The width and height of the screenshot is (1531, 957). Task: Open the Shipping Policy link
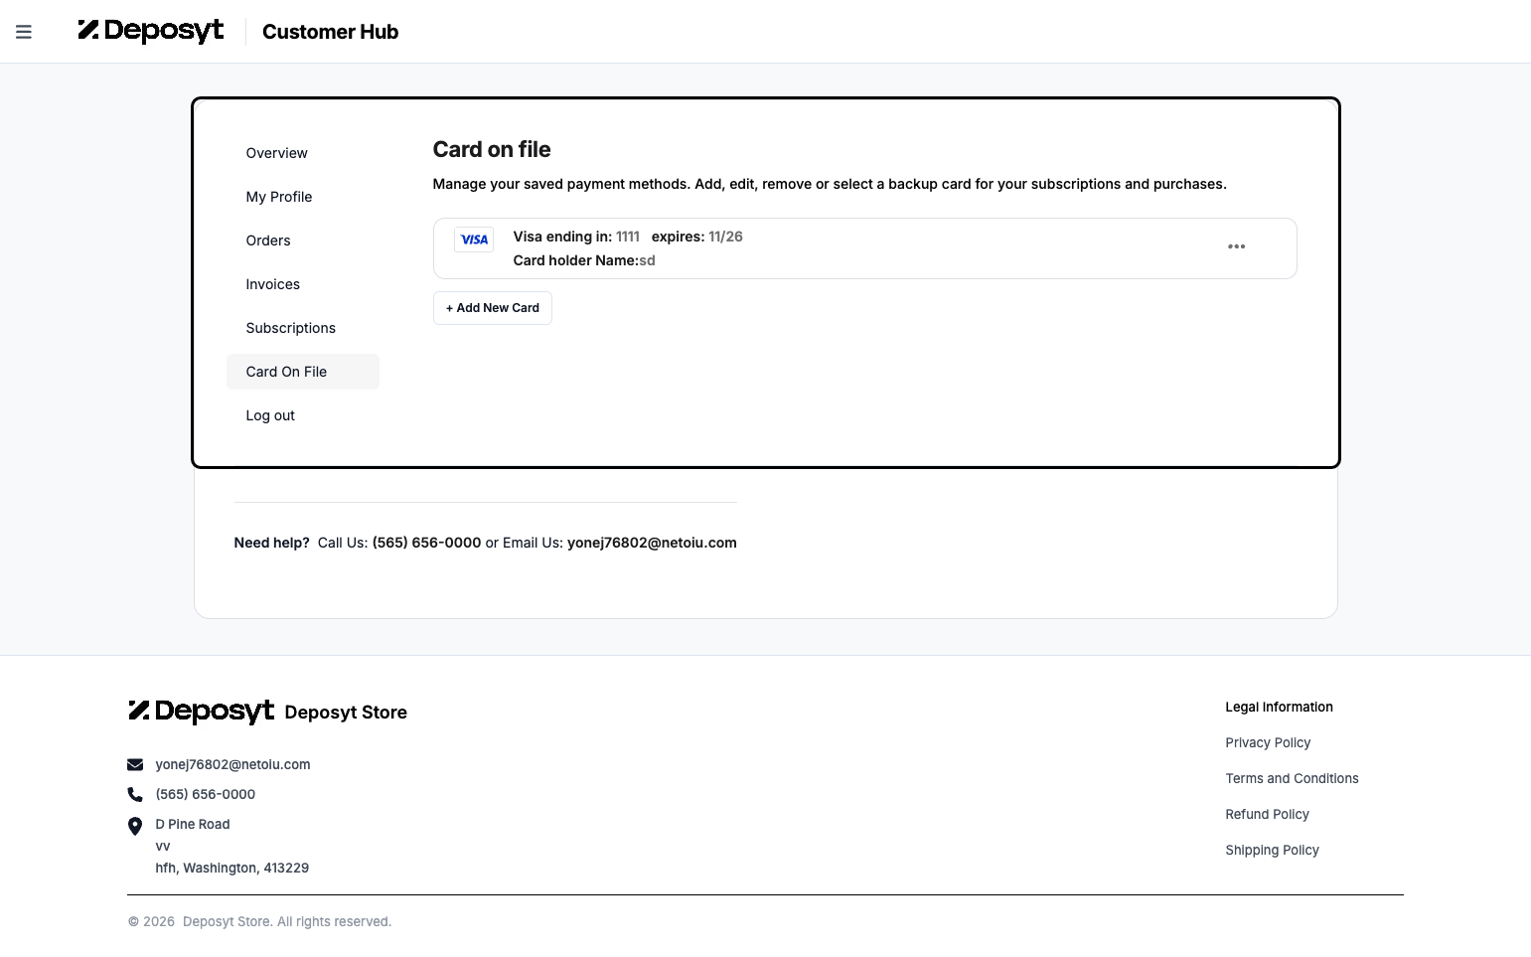(x=1272, y=850)
